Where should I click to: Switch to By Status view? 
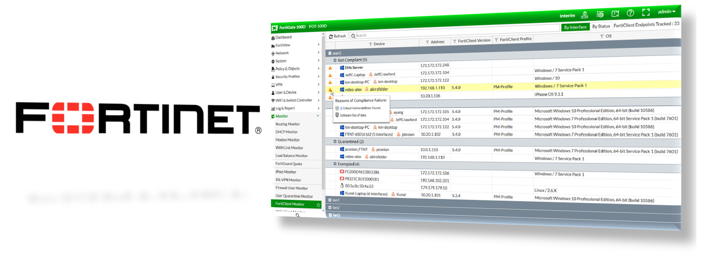coord(601,26)
